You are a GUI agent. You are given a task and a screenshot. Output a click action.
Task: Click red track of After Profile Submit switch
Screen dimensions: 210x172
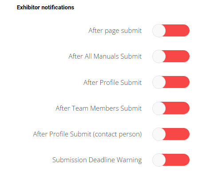coord(177,82)
